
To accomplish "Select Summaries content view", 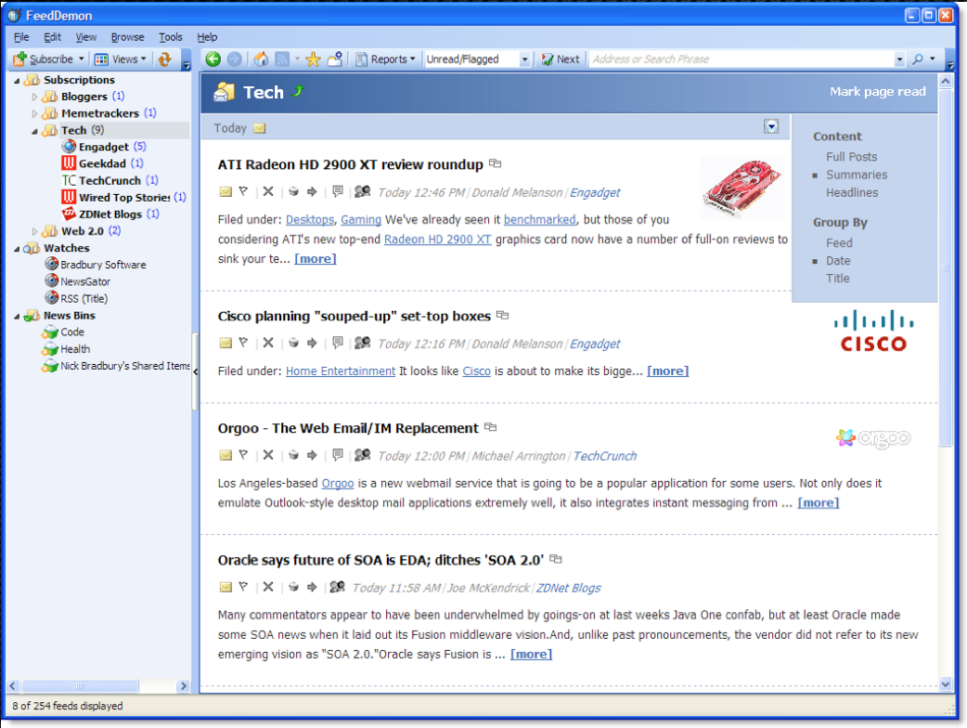I will (x=857, y=175).
